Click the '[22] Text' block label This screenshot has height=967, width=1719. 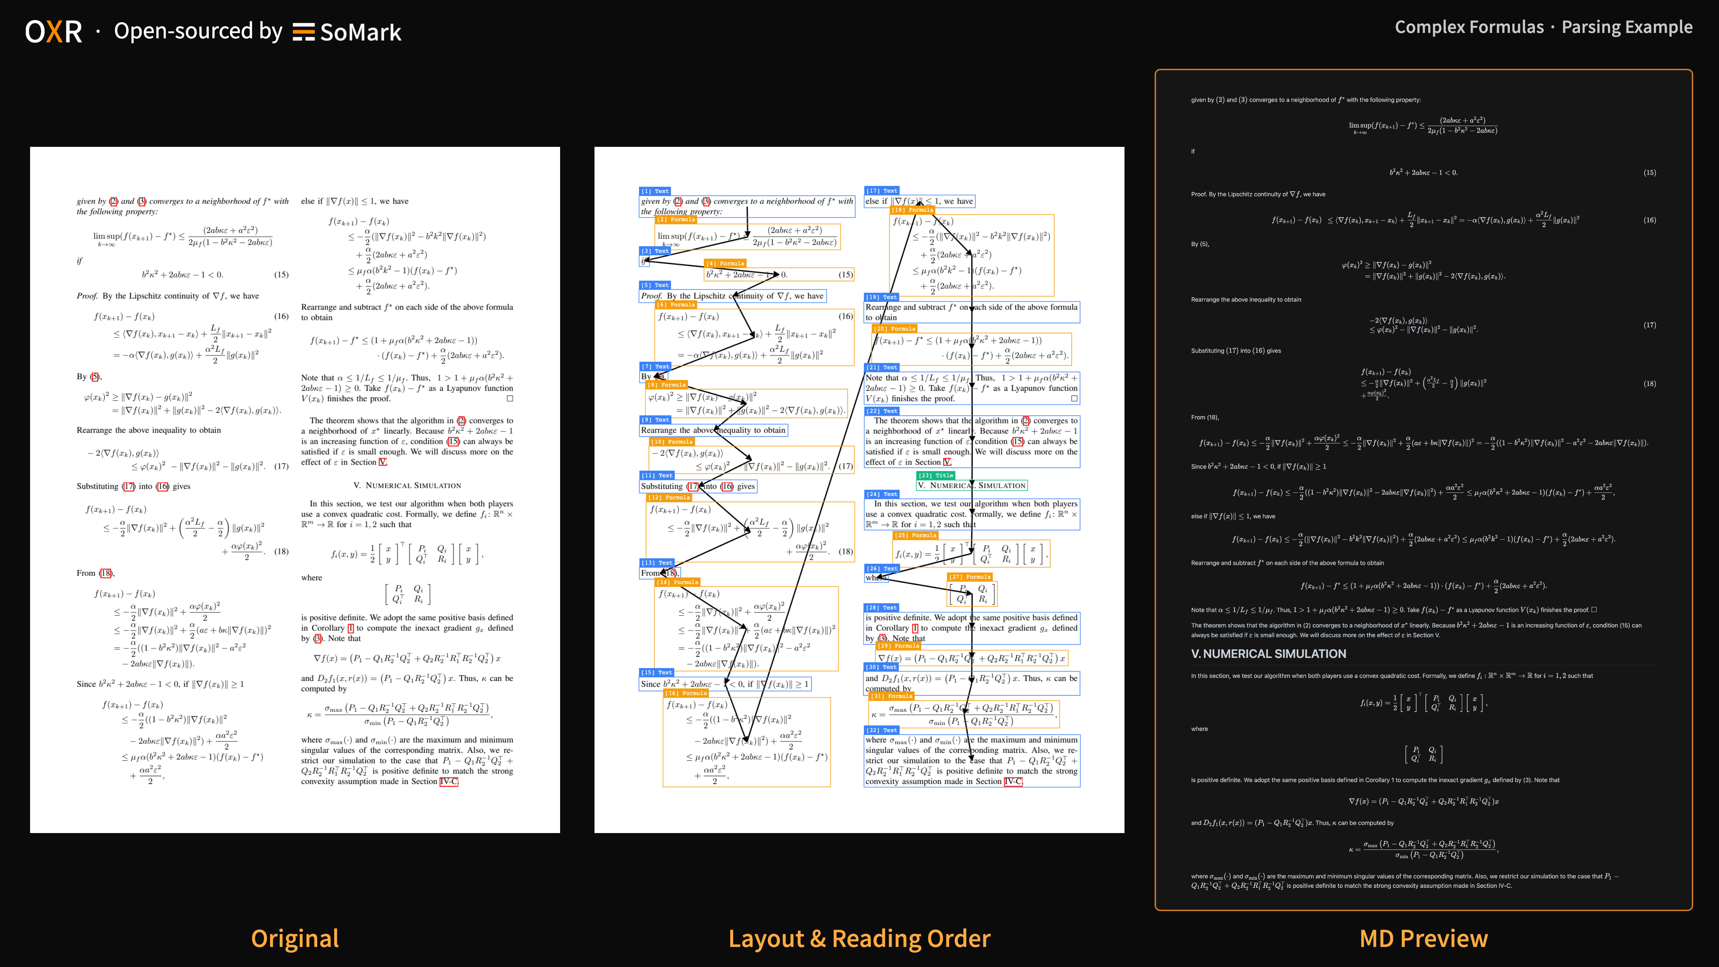(x=882, y=411)
